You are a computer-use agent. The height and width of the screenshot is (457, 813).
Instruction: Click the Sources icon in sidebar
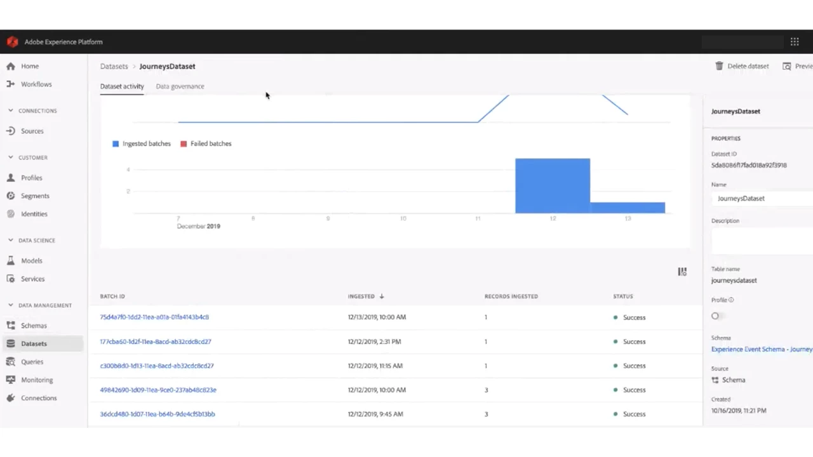(x=11, y=131)
